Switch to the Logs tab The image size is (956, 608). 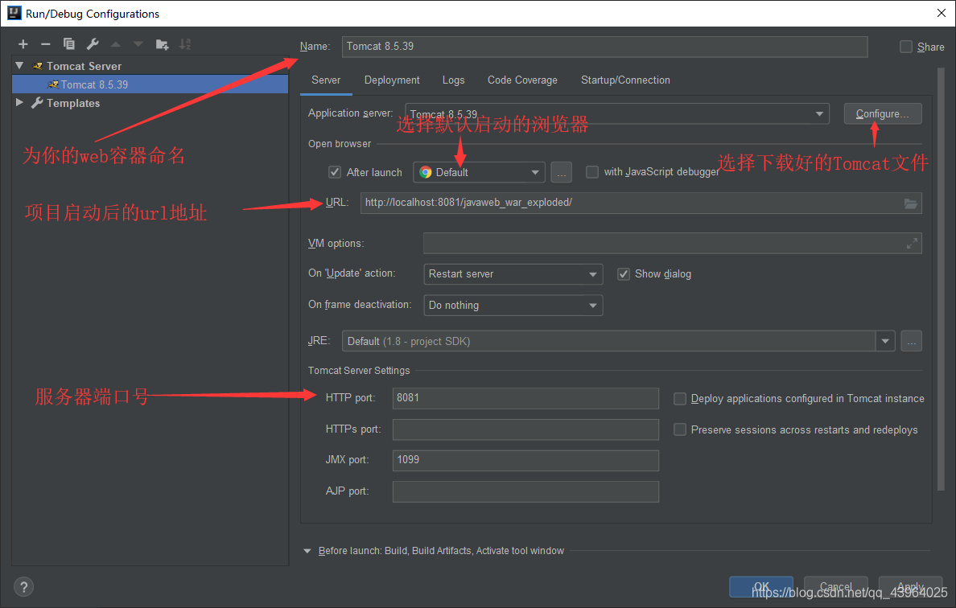pyautogui.click(x=454, y=80)
